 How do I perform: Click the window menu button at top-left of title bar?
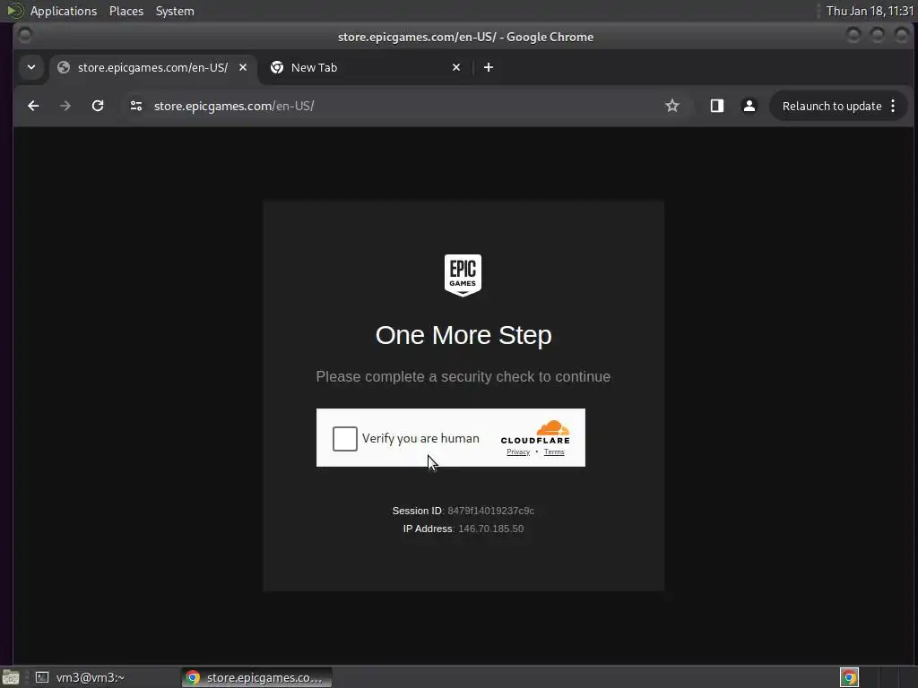pos(24,36)
